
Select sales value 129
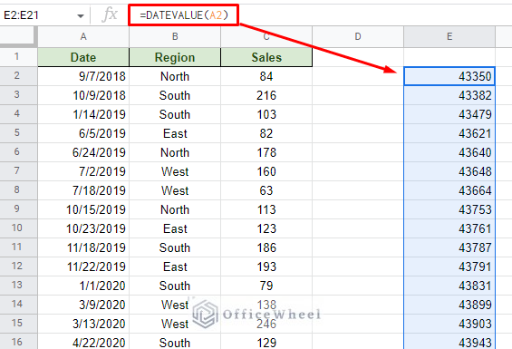[266, 342]
